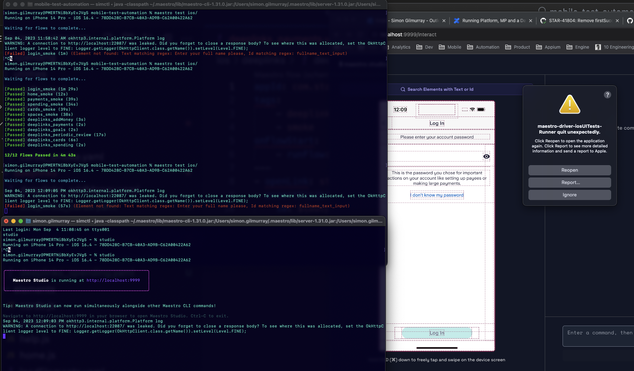The width and height of the screenshot is (634, 371).
Task: Click the Reopen button in the crash dialog
Action: 569,170
